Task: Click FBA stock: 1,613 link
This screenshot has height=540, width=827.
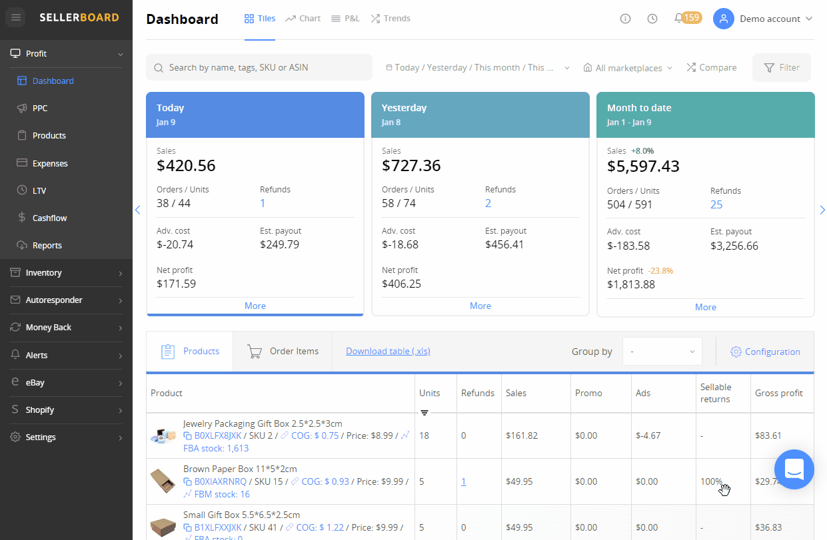Action: click(216, 449)
